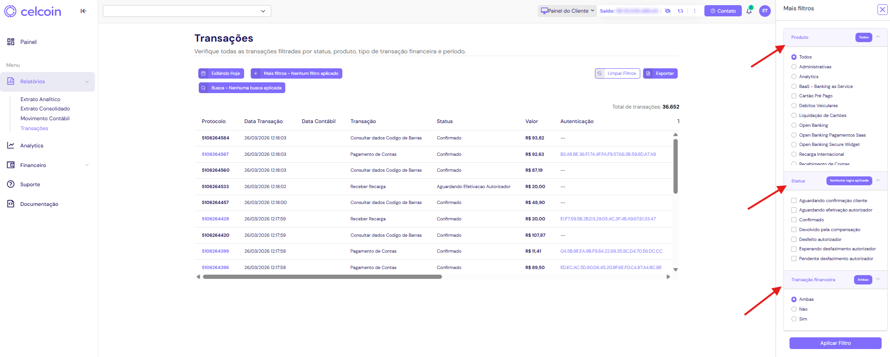Select Sim under Transação financeira

[x=794, y=319]
